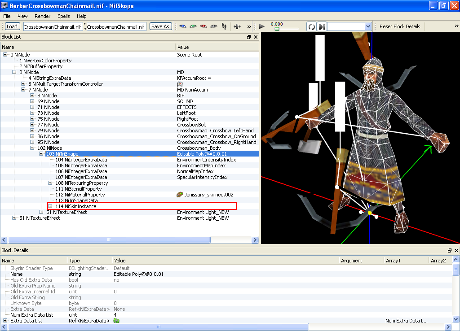Expand 69 NiNode SOUND branch

pyautogui.click(x=32, y=101)
